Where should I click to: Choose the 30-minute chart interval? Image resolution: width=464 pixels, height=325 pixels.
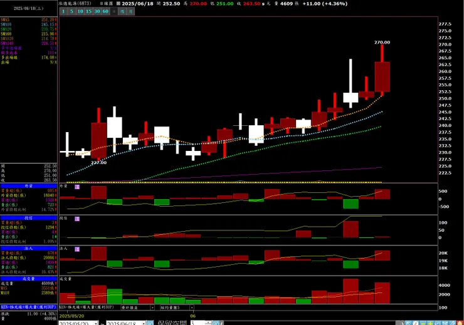(97, 11)
